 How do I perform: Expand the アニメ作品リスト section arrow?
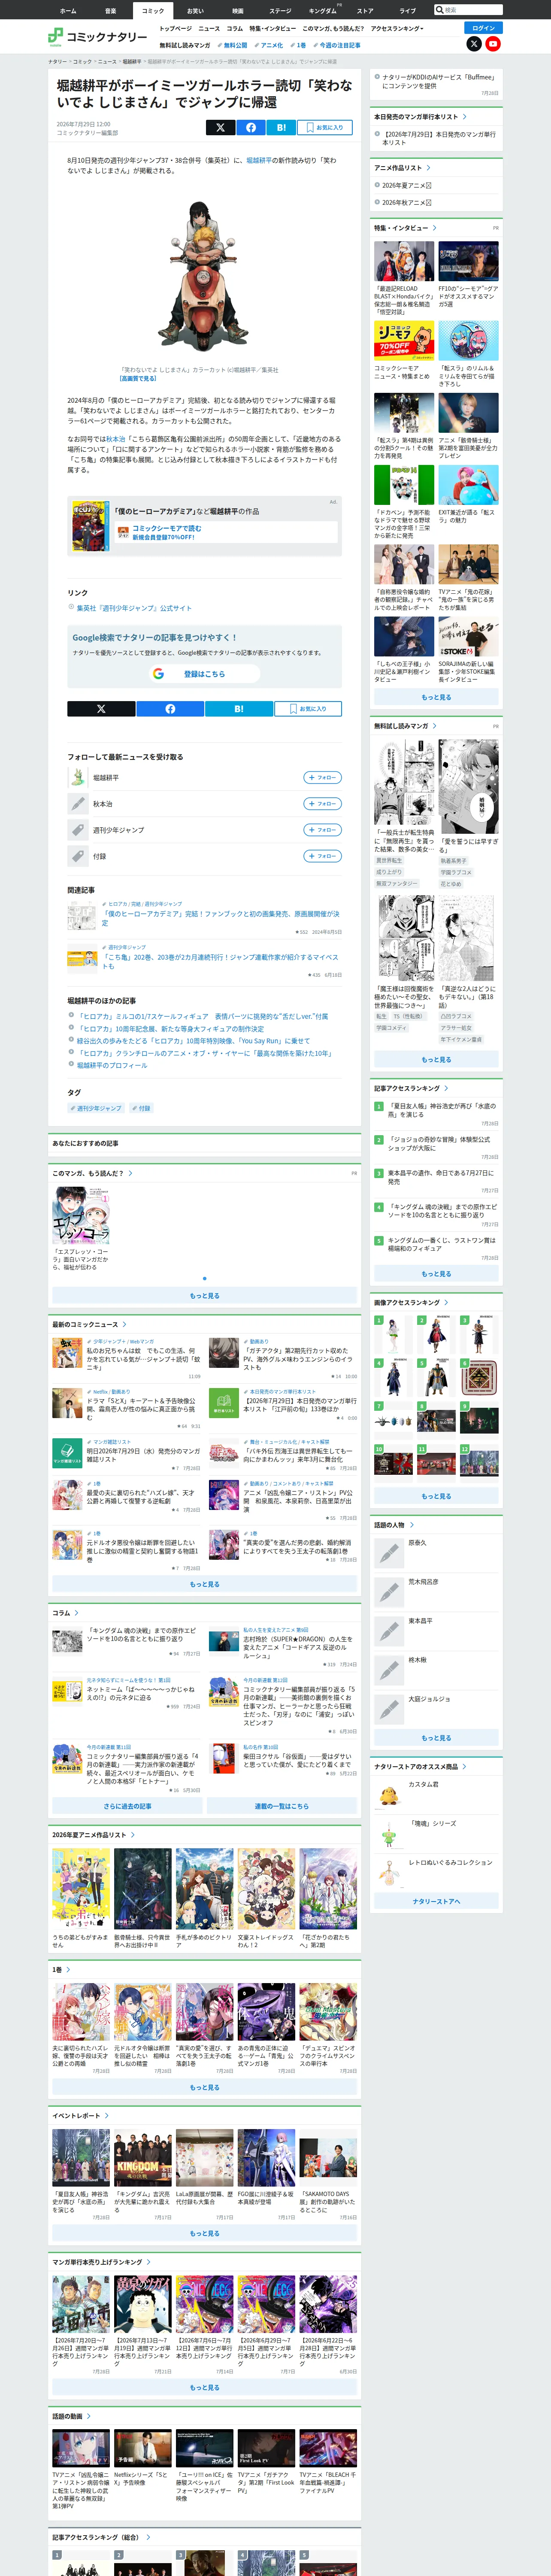[429, 168]
